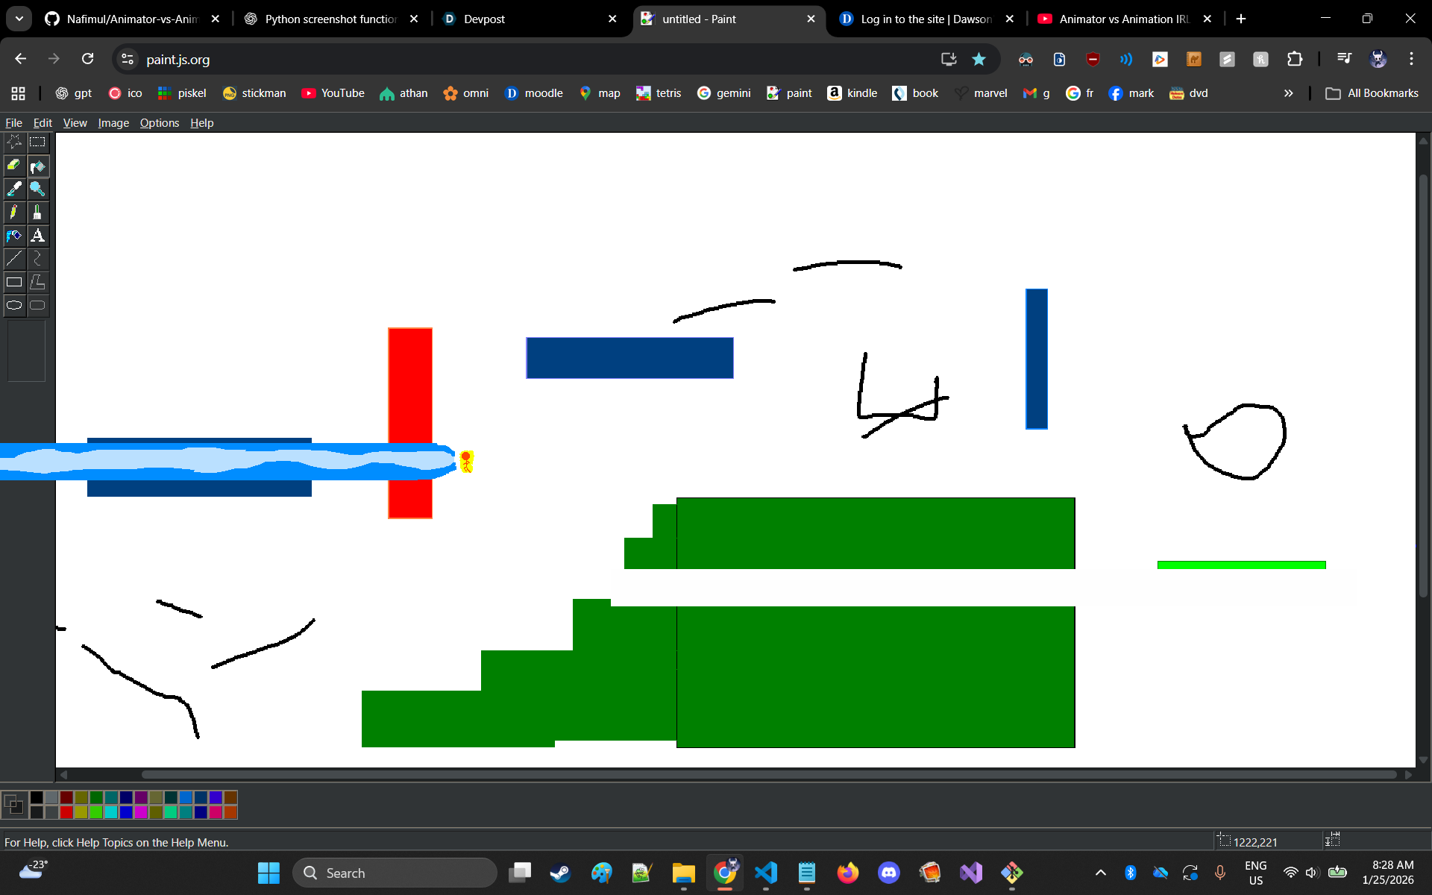This screenshot has width=1432, height=895.
Task: Select the Ellipse shape tool
Action: [14, 305]
